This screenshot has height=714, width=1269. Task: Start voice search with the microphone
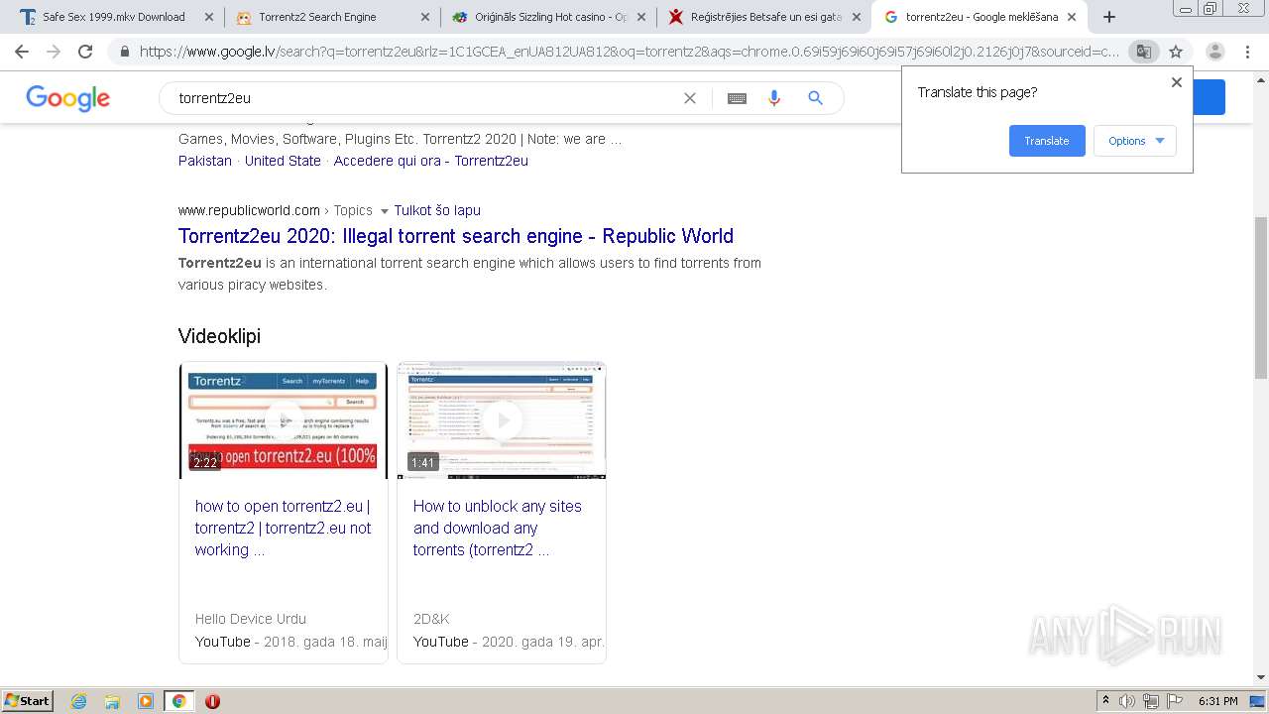pyautogui.click(x=774, y=98)
